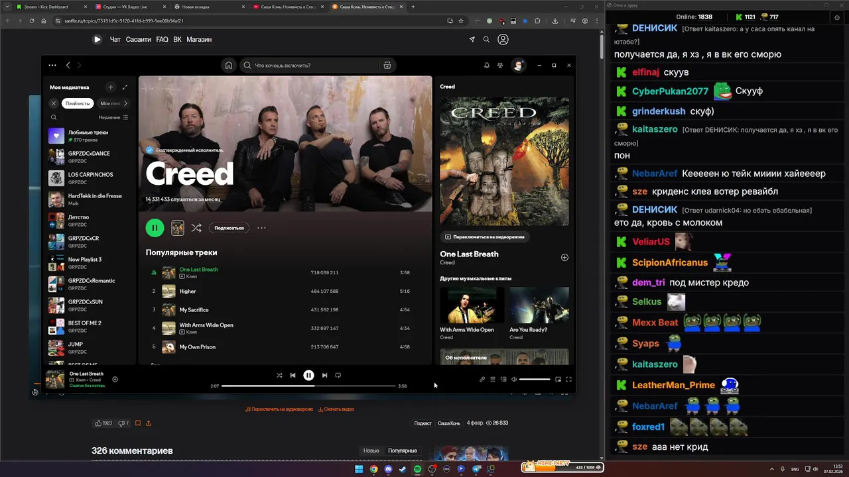849x477 pixels.
Task: Open Чат link in sasflix header
Action: click(115, 39)
